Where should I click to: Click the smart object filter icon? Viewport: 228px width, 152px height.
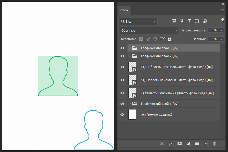click(205, 21)
